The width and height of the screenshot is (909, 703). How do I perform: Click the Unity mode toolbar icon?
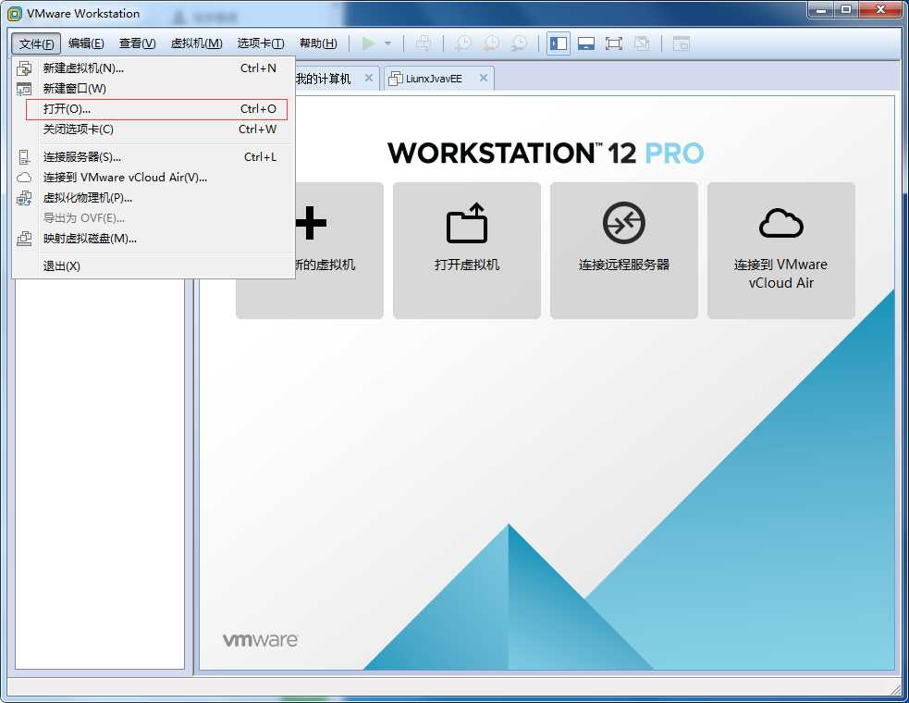tap(643, 43)
